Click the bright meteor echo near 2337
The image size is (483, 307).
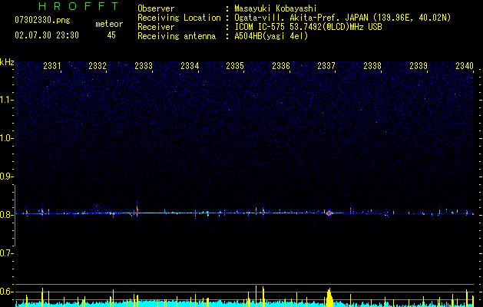point(329,213)
